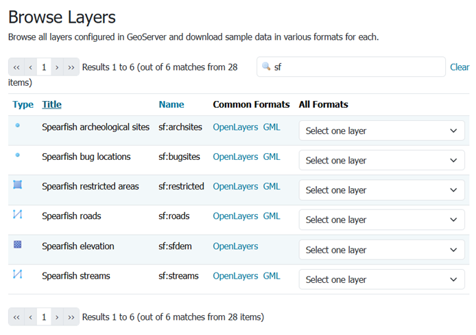The width and height of the screenshot is (476, 335).
Task: Click the point icon for Spearfish archeological sites
Action: click(17, 126)
